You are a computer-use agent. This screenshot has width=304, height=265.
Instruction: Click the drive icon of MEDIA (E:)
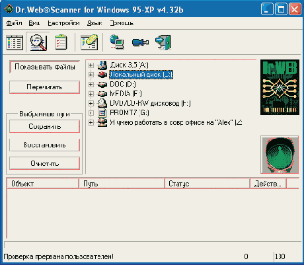(x=102, y=94)
